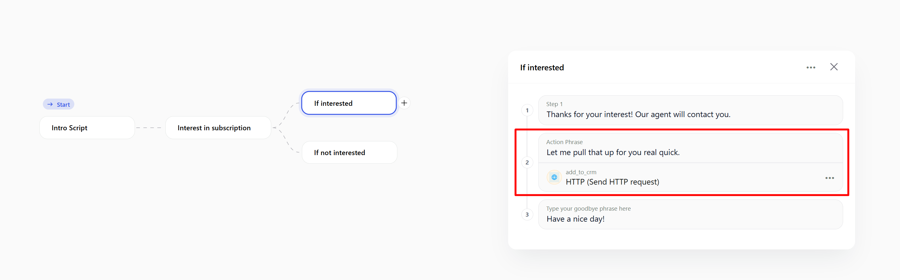Select the If not interested node

point(349,152)
